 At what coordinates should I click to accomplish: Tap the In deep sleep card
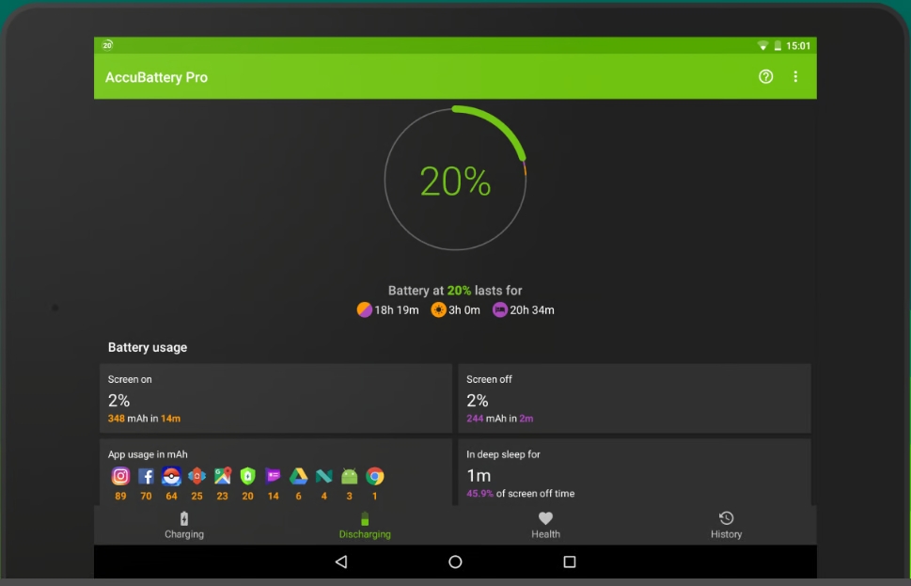[634, 471]
